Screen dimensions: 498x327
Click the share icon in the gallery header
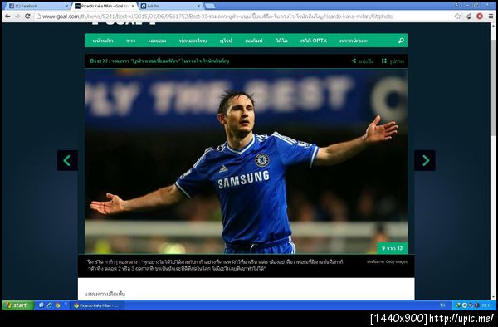click(x=354, y=61)
